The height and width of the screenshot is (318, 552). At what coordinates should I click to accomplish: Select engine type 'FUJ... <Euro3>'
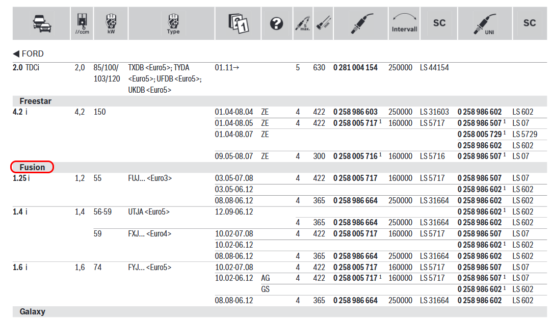(x=150, y=178)
